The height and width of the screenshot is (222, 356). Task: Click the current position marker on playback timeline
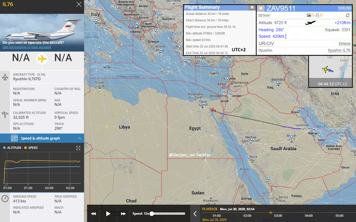click(x=271, y=213)
